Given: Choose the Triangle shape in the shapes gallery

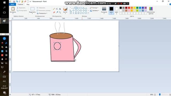Looking at the screenshot, I should pyautogui.click(x=86, y=8).
